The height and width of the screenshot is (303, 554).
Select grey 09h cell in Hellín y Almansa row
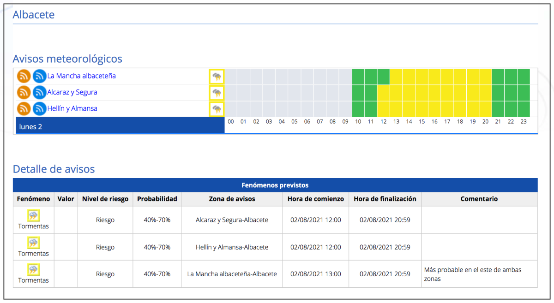click(345, 109)
